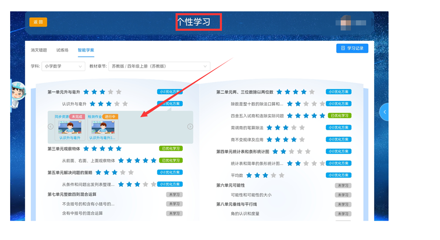Open 小E优化方案 for 第四单元统计表和条形统计图
The width and height of the screenshot is (440, 240).
click(x=338, y=151)
